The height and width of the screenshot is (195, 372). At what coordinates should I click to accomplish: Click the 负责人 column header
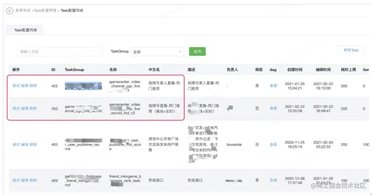click(232, 69)
